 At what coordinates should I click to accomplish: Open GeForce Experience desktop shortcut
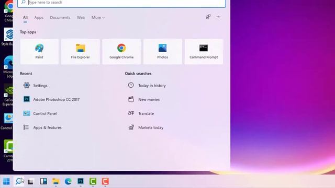pyautogui.click(x=8, y=95)
